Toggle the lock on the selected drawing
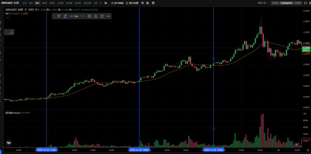The height and width of the screenshot is (154, 311). click(x=96, y=16)
